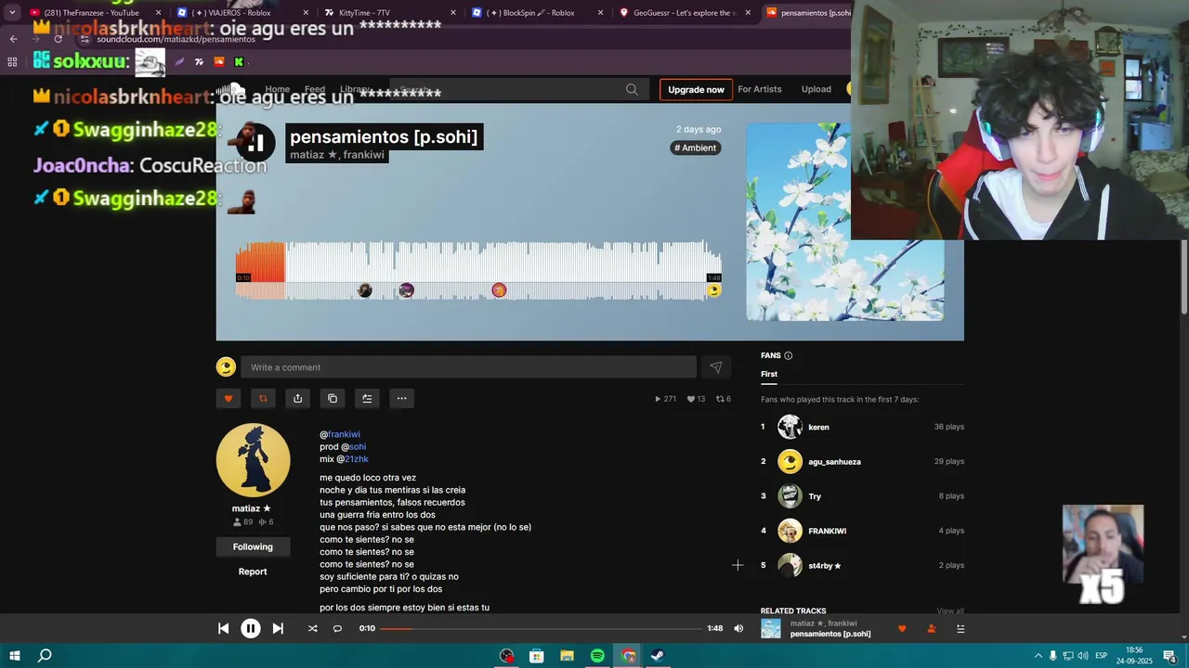This screenshot has width=1189, height=668.
Task: Switch to BlockSpin Roblox browser tab
Action: pos(537,13)
